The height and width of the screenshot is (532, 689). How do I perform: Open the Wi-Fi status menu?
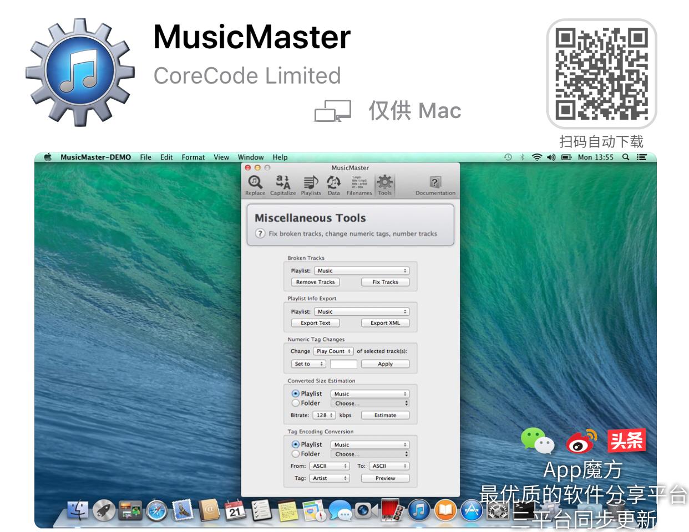coord(536,157)
